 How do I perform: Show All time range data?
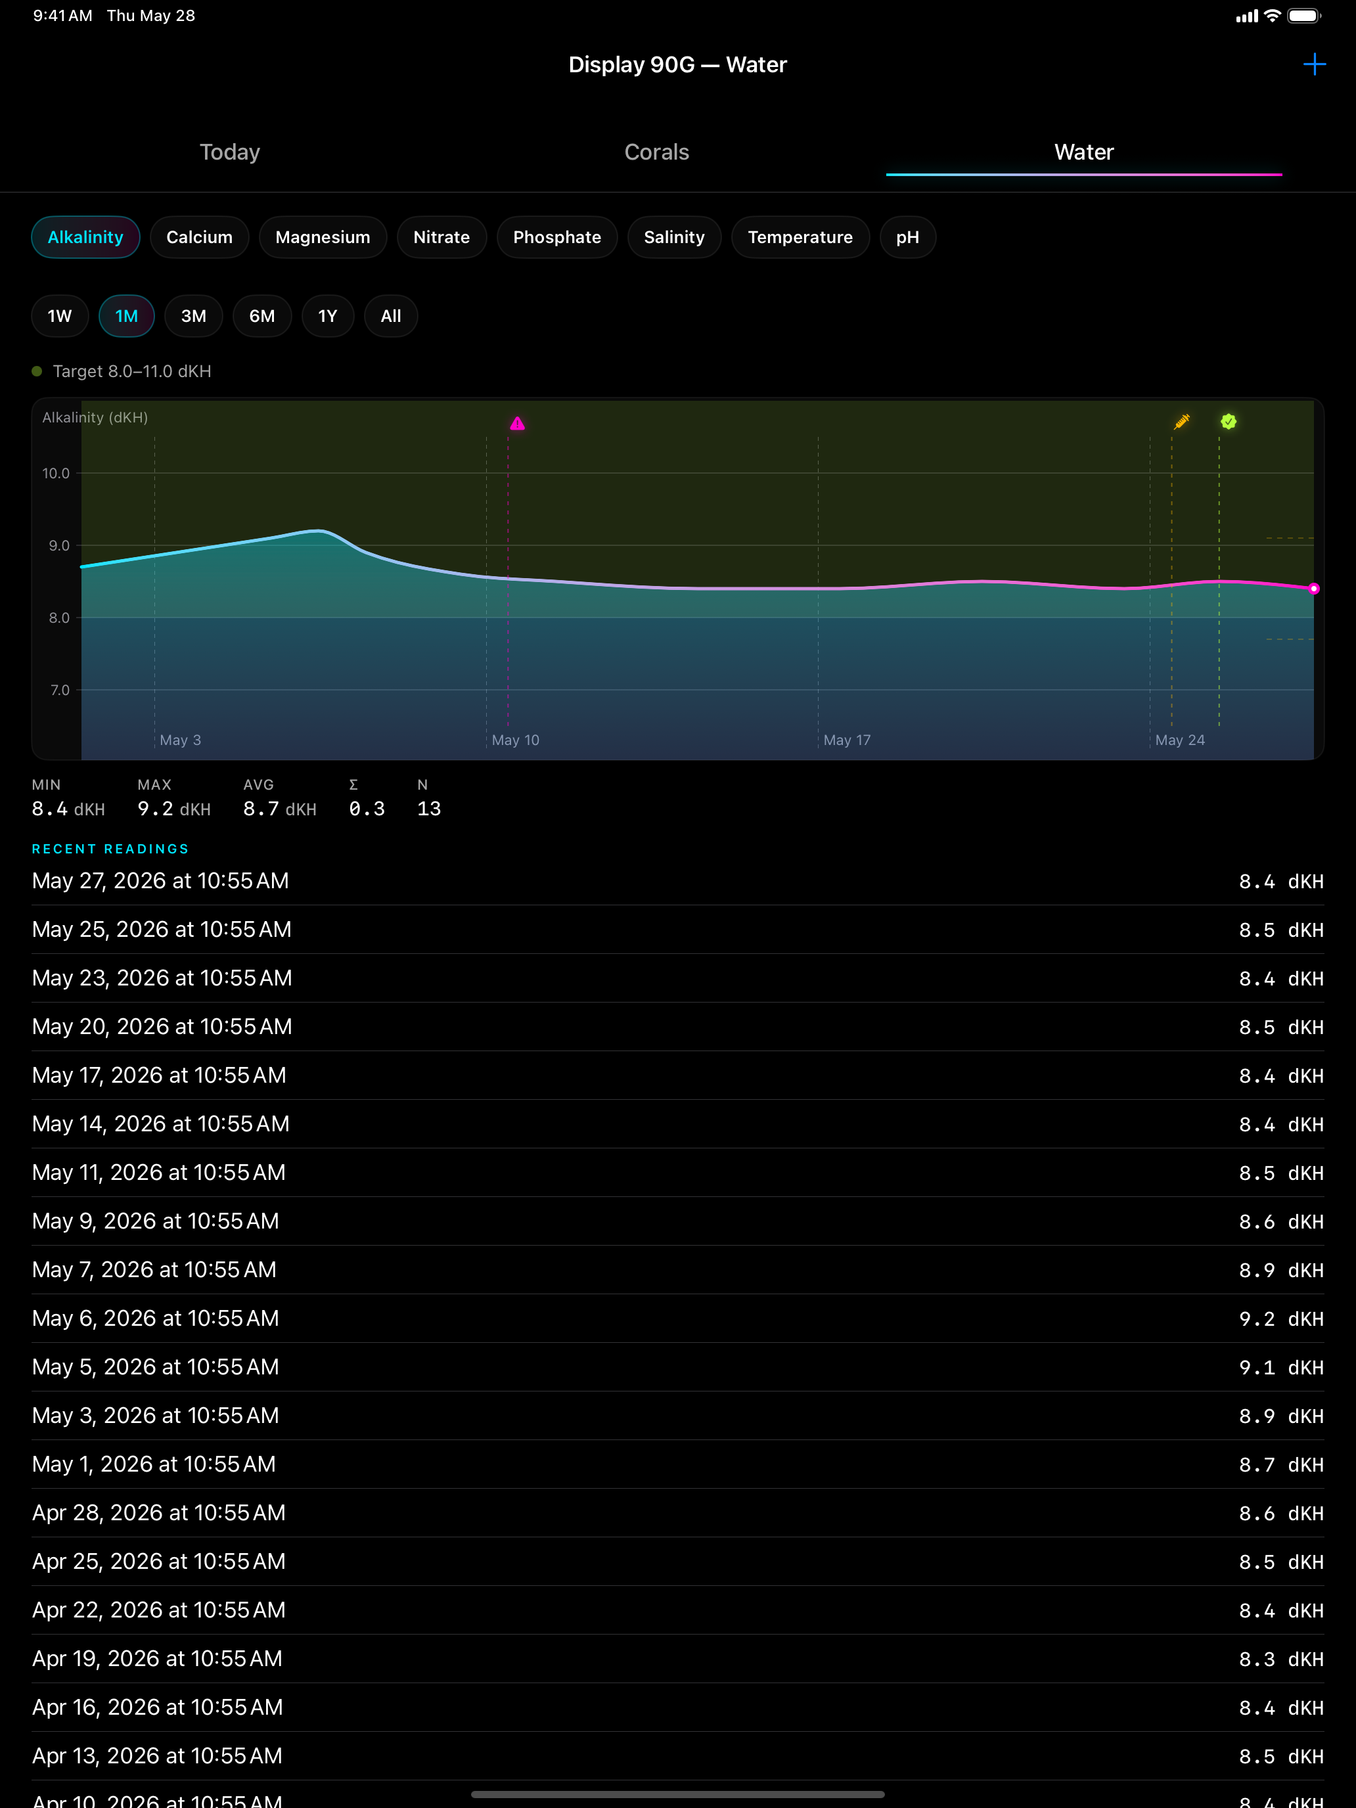click(x=391, y=316)
